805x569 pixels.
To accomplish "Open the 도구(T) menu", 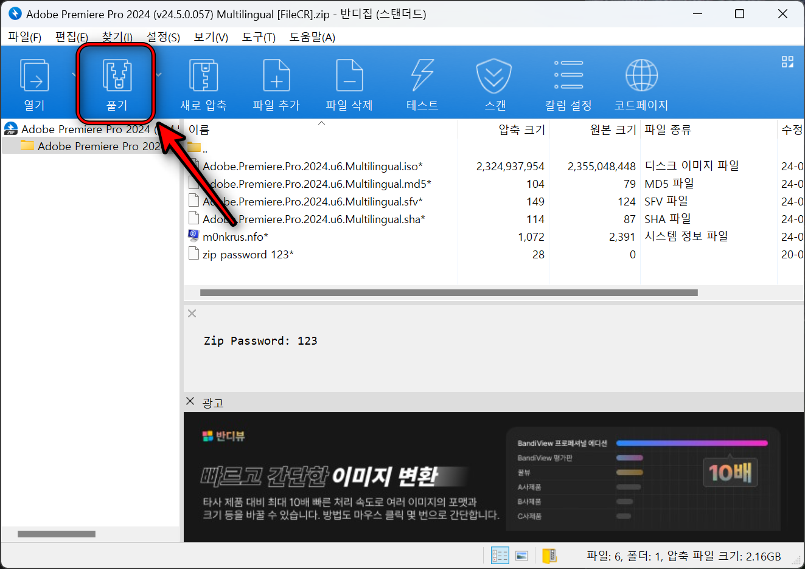I will [x=259, y=37].
